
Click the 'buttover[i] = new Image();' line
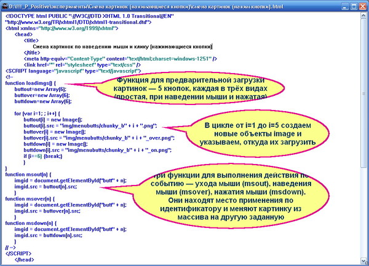point(55,132)
